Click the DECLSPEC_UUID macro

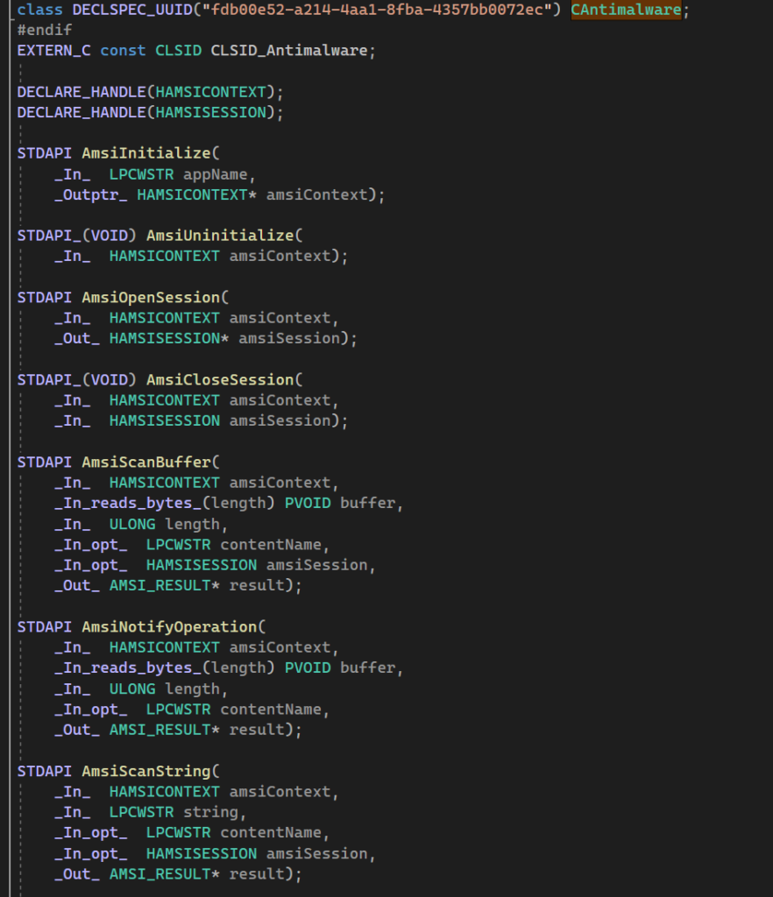pyautogui.click(x=132, y=10)
